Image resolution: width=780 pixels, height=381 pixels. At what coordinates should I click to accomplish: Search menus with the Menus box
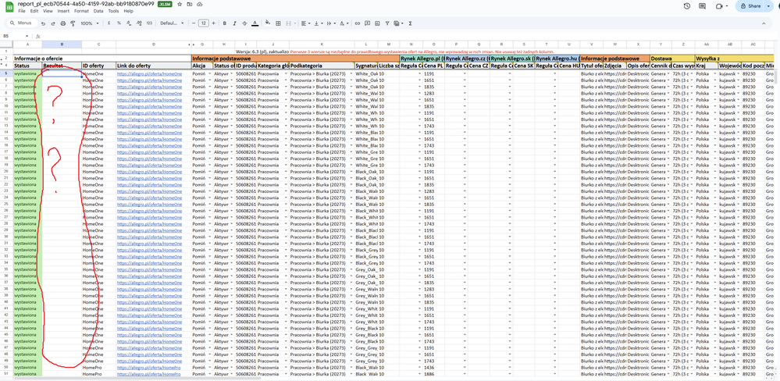23,23
